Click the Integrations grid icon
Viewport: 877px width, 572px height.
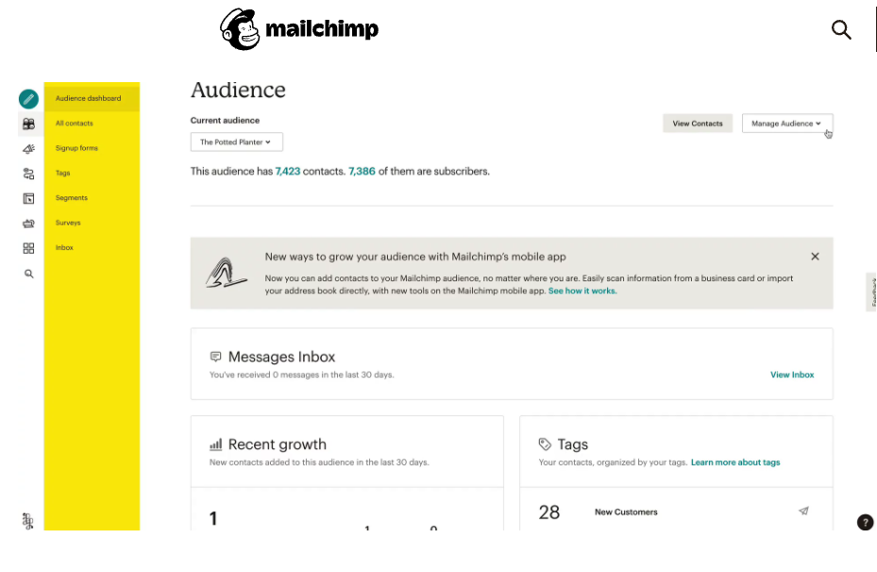tap(28, 248)
